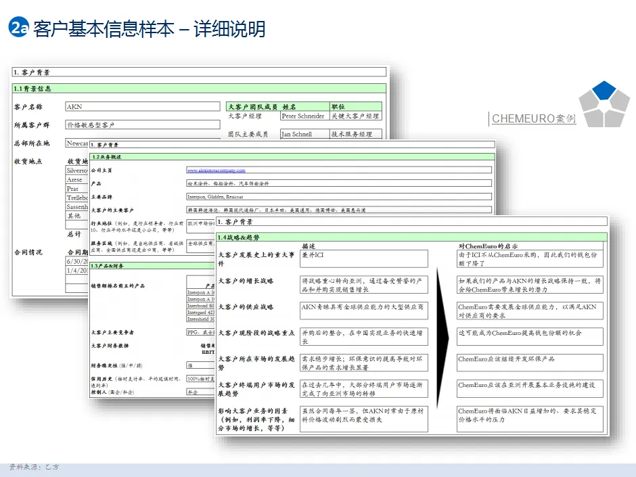Open the underlined CHEMEURO案例 label
The width and height of the screenshot is (636, 477).
coord(533,119)
